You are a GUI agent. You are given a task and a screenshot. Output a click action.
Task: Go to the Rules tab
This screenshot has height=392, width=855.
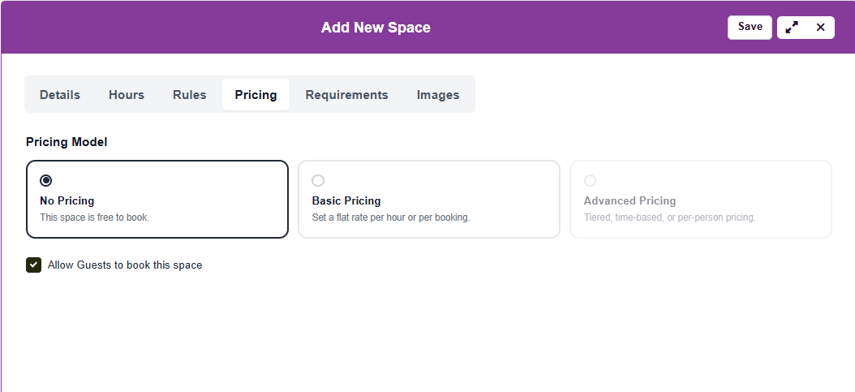(x=190, y=95)
